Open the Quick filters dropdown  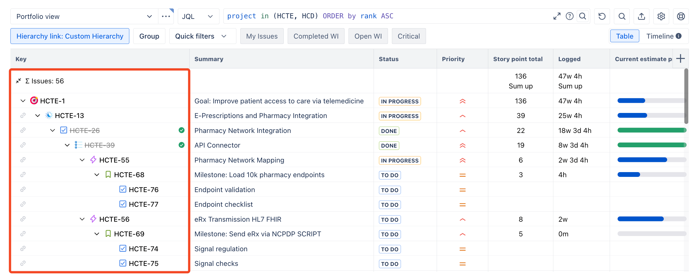pyautogui.click(x=203, y=36)
